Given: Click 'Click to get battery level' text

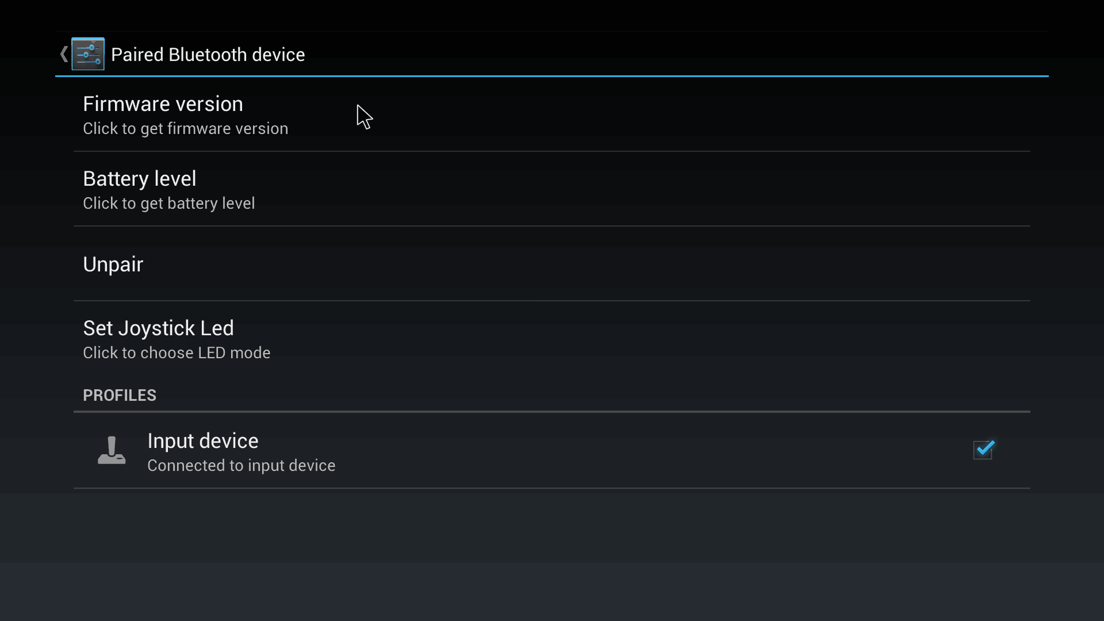Looking at the screenshot, I should (168, 203).
